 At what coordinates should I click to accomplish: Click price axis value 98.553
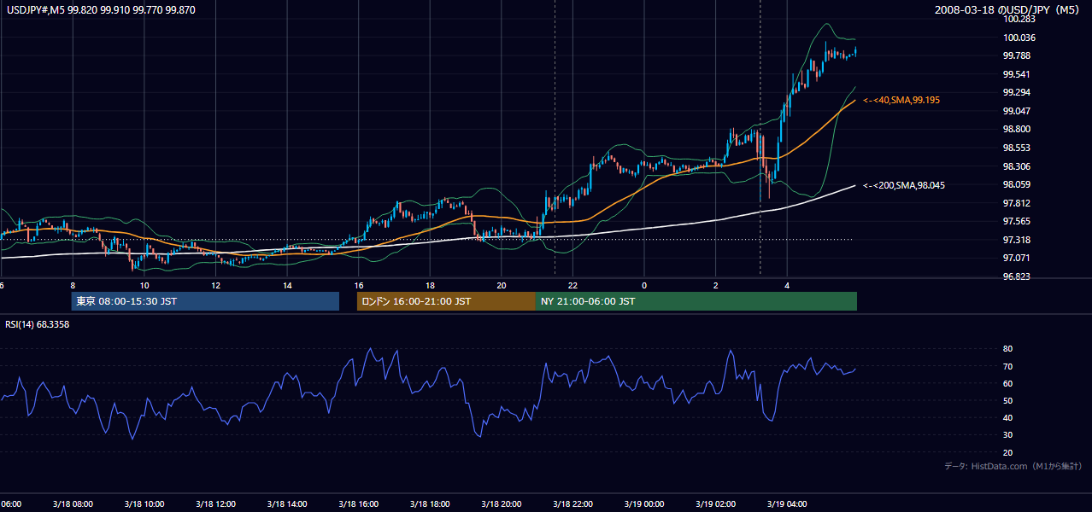pyautogui.click(x=1019, y=148)
